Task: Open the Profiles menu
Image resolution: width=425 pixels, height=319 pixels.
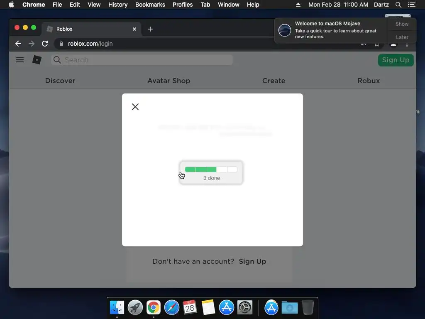Action: [183, 5]
